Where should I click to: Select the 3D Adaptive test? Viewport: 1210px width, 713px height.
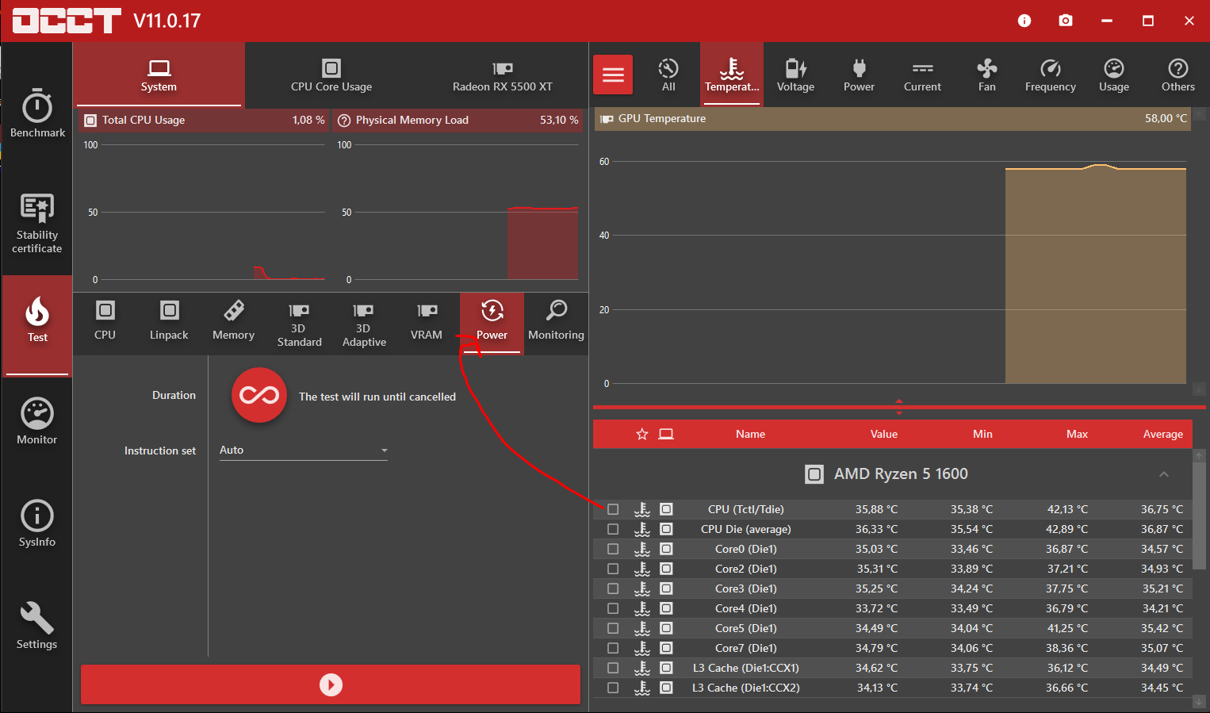(364, 323)
